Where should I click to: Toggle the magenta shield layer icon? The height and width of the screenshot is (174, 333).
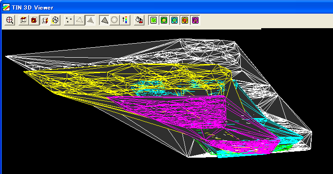point(195,20)
